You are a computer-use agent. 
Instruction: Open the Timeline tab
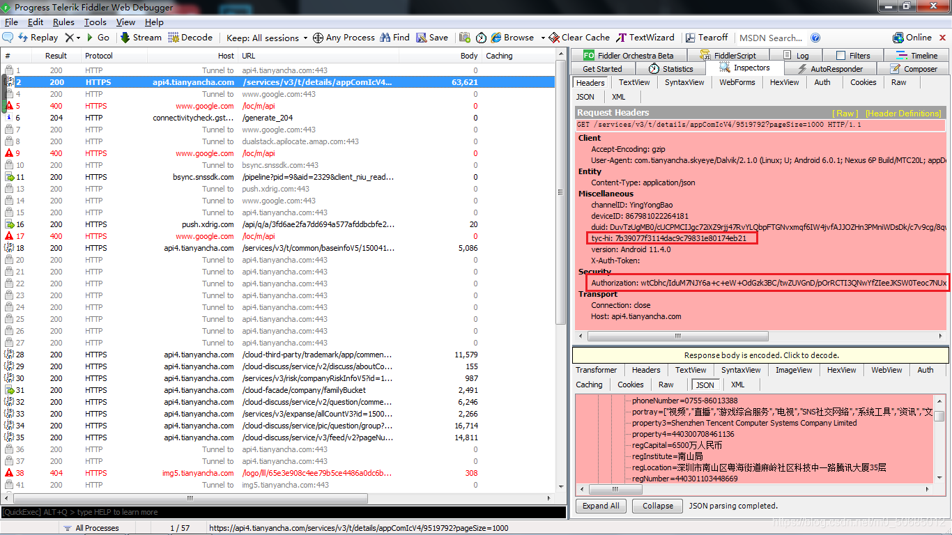click(x=917, y=55)
